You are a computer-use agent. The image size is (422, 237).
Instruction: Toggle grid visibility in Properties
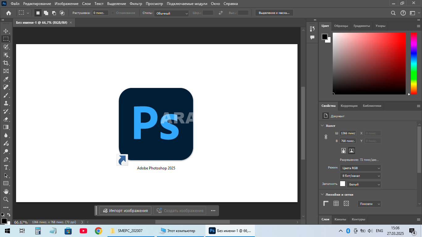coord(336,203)
